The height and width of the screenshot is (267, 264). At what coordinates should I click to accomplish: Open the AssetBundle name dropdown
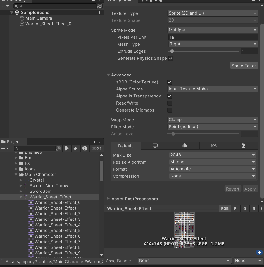(185, 261)
